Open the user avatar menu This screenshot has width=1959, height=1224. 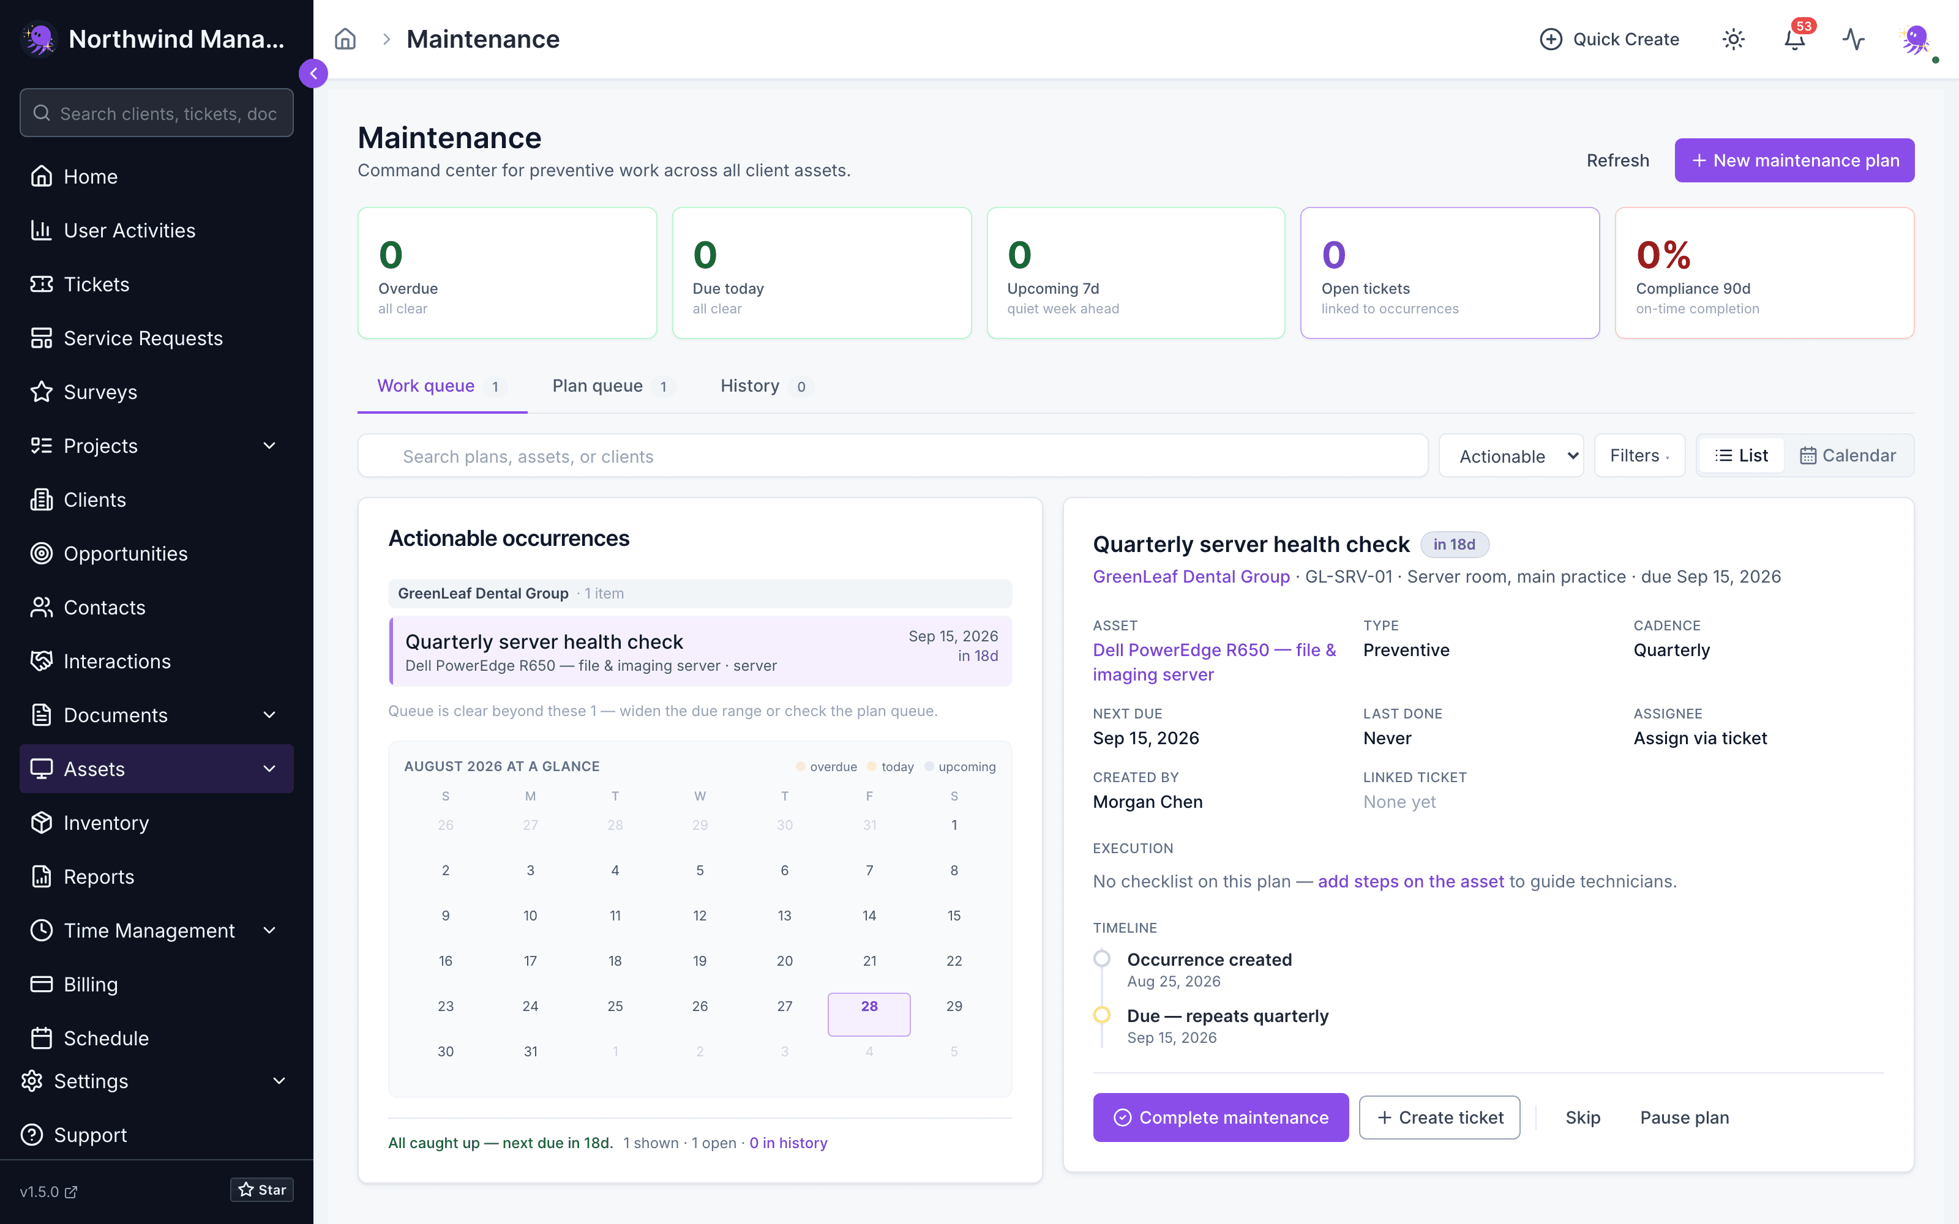tap(1916, 39)
